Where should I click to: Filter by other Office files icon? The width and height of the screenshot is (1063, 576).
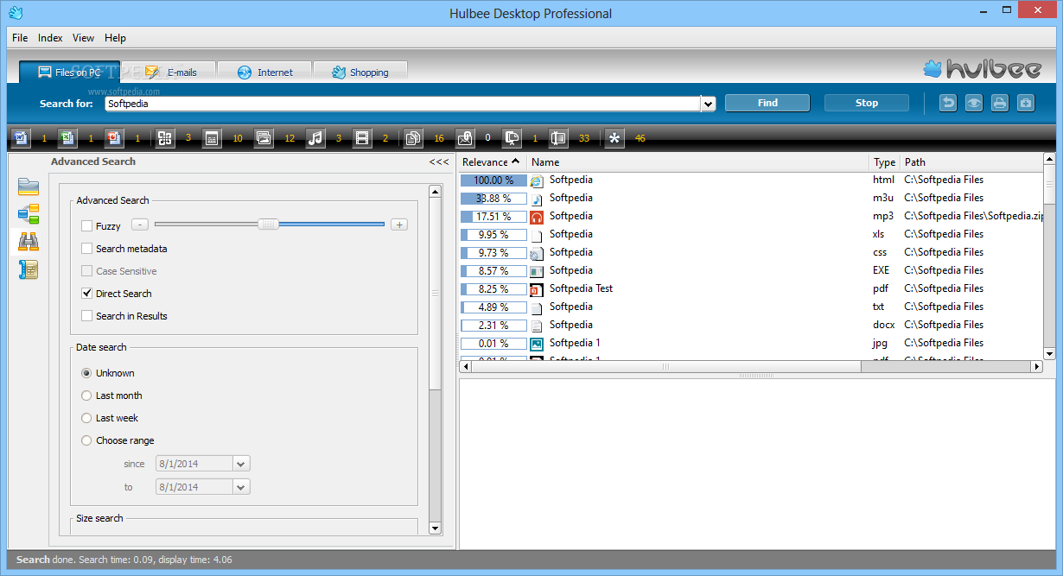pyautogui.click(x=165, y=137)
